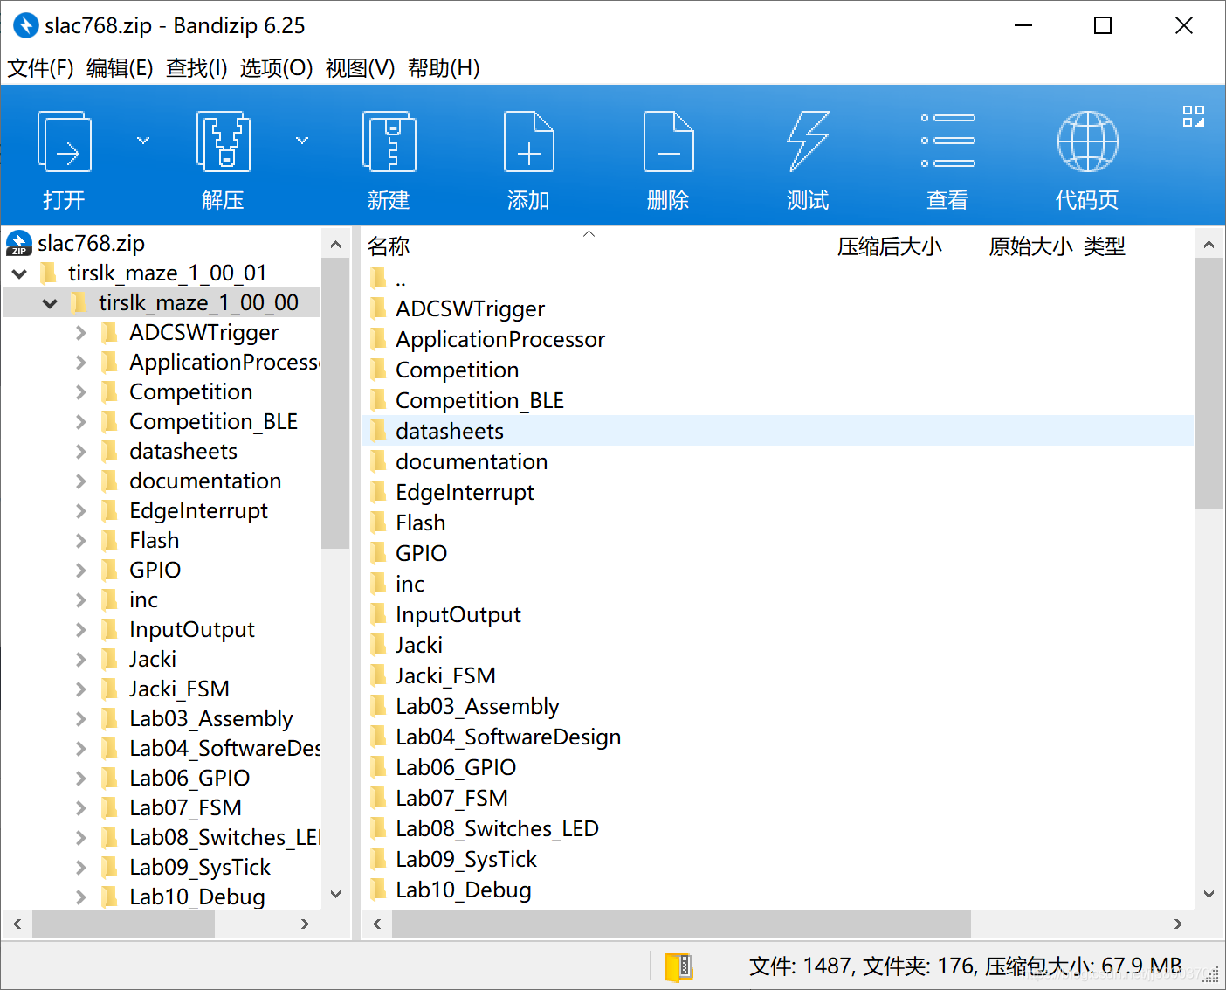Click the folder icon beside ADCSWTrigger in the file list
Image resolution: width=1226 pixels, height=990 pixels.
click(378, 308)
